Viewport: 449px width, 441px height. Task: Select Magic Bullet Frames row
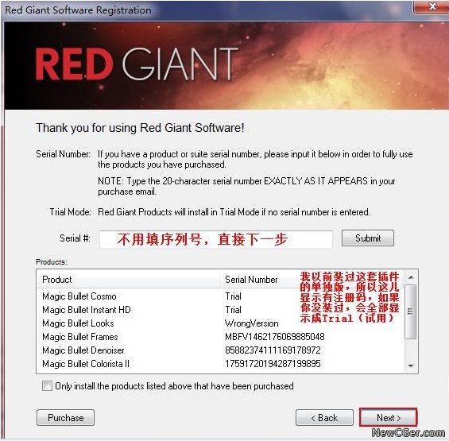tap(220, 337)
